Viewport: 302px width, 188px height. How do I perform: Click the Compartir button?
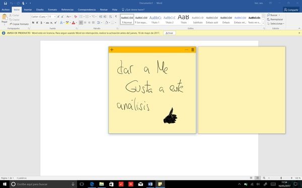[291, 10]
